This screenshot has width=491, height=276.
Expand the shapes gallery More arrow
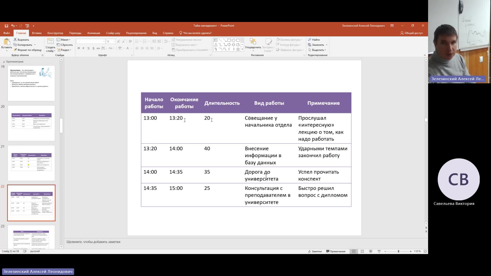coord(242,49)
